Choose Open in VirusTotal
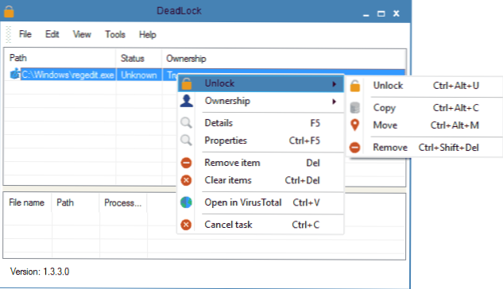The height and width of the screenshot is (289, 503). [261, 202]
